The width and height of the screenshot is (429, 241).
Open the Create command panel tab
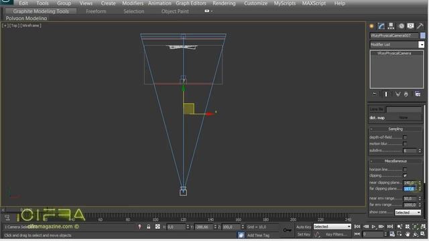tap(371, 26)
